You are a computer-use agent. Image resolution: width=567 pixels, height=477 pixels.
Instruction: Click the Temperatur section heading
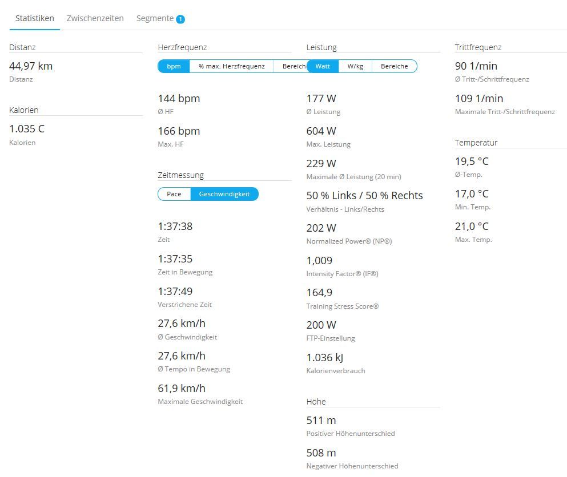pyautogui.click(x=476, y=143)
